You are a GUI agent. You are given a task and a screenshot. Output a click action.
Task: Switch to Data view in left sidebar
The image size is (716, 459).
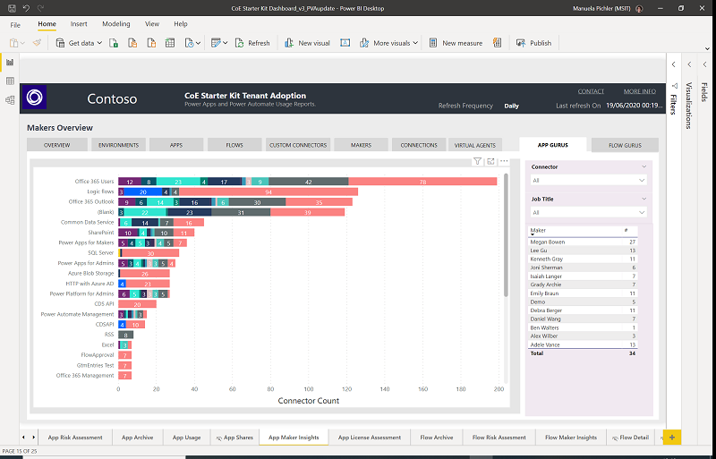[x=10, y=81]
